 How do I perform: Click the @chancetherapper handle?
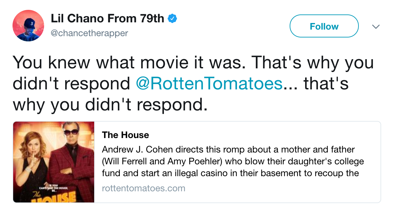(x=89, y=33)
